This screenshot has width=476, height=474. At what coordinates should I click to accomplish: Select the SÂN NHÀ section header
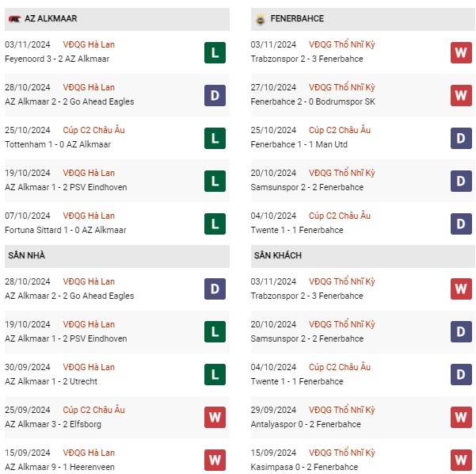click(x=117, y=256)
